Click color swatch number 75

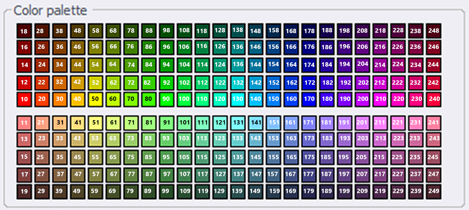(131, 157)
